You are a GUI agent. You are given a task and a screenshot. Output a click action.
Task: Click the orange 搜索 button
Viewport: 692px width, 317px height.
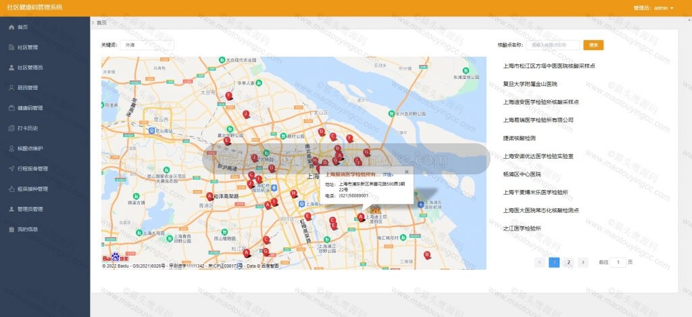tap(593, 45)
